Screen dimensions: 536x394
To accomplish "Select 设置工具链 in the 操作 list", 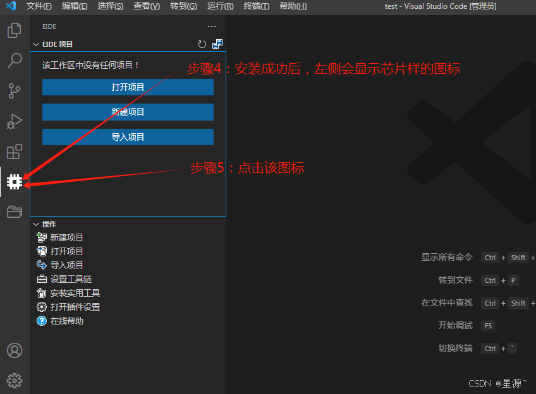I will click(71, 279).
